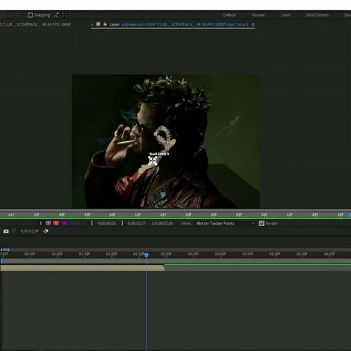
Task: Open the Layer panel menu (hamburger icon)
Action: (253, 24)
